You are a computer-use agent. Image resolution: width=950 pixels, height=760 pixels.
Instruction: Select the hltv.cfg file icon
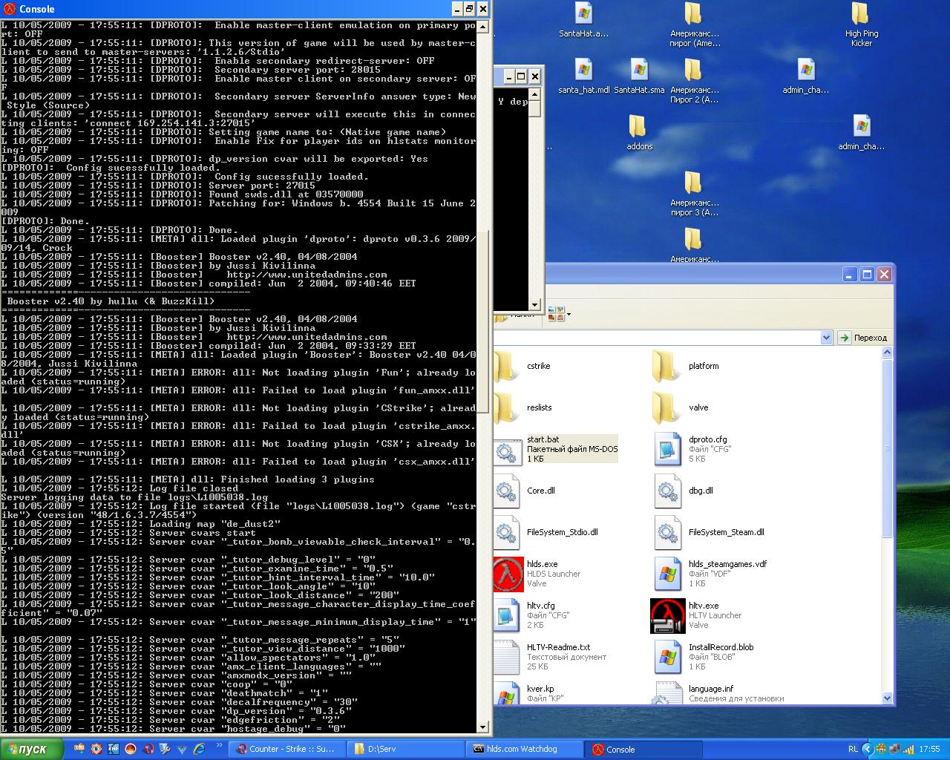(508, 615)
